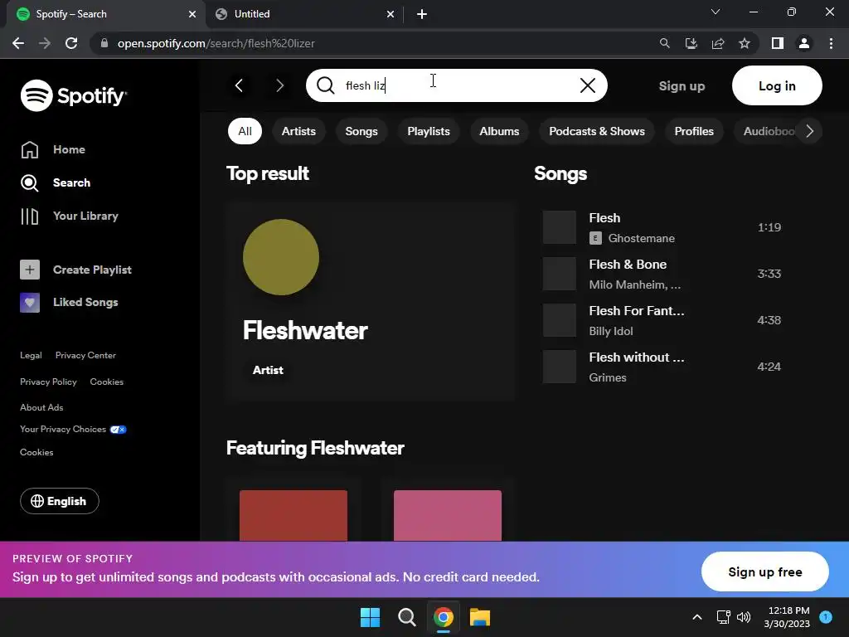Open Liked Songs heart icon
The height and width of the screenshot is (637, 849).
30,302
